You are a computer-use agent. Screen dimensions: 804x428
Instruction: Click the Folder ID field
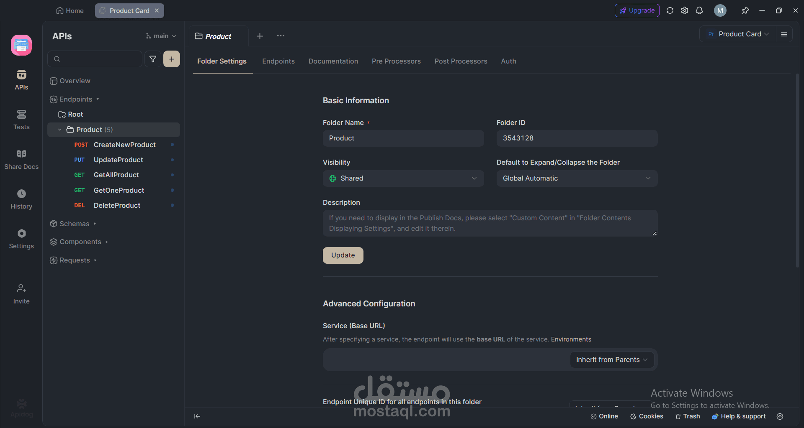pyautogui.click(x=577, y=138)
